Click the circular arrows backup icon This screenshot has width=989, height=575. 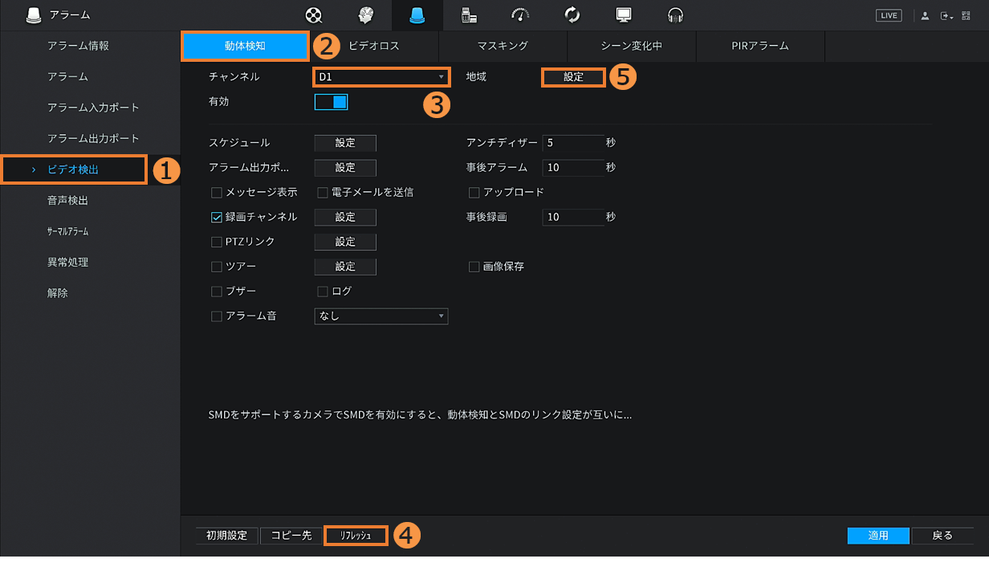(572, 15)
